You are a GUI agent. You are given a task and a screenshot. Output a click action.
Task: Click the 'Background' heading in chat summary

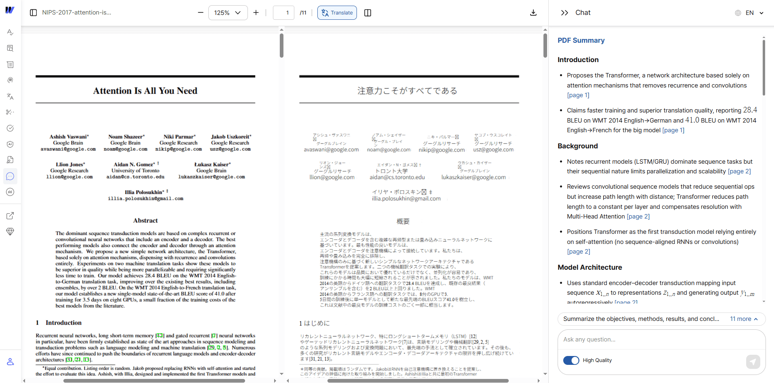[x=578, y=146]
